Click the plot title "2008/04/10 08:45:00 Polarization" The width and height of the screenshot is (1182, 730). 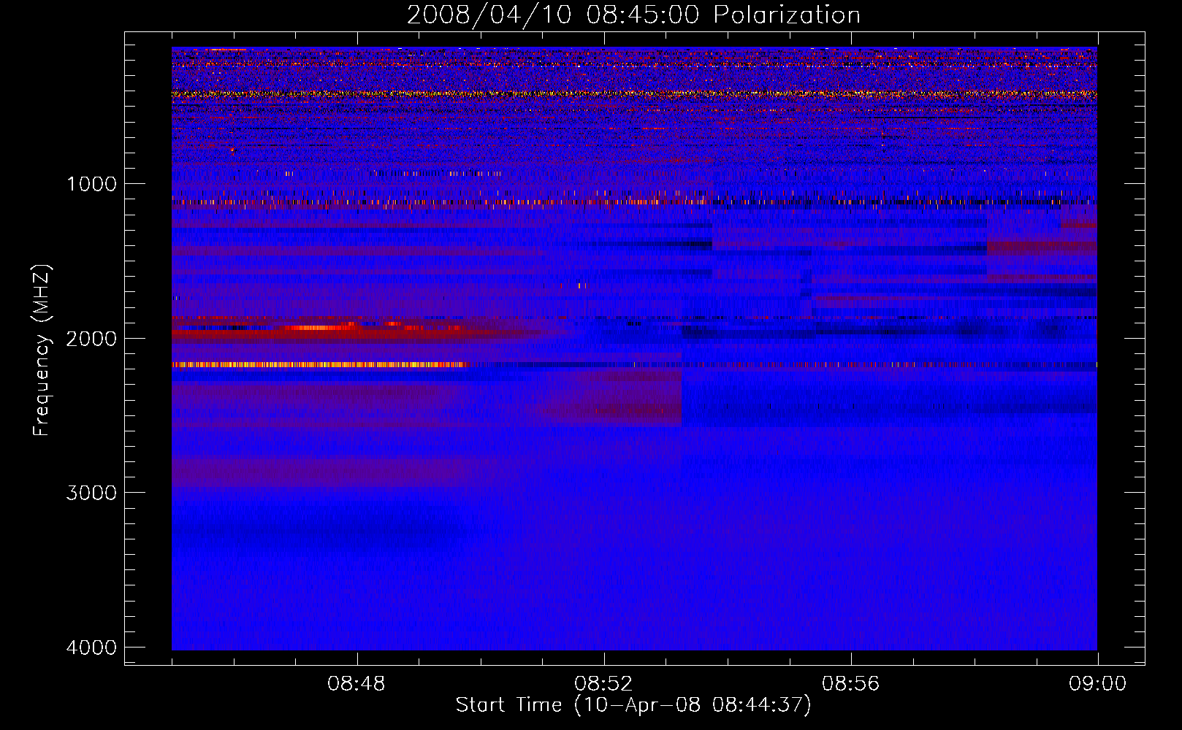tap(633, 15)
